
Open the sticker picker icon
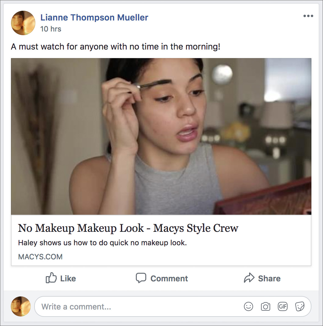coord(300,306)
